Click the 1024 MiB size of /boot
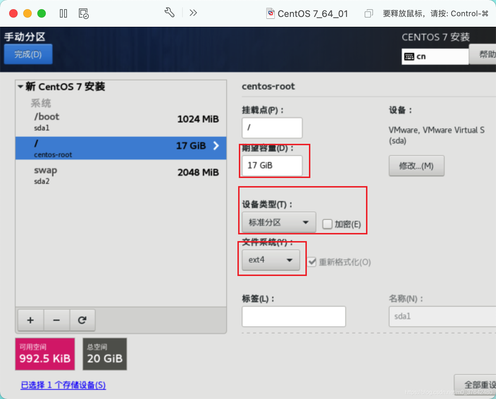The width and height of the screenshot is (496, 399). [x=198, y=119]
